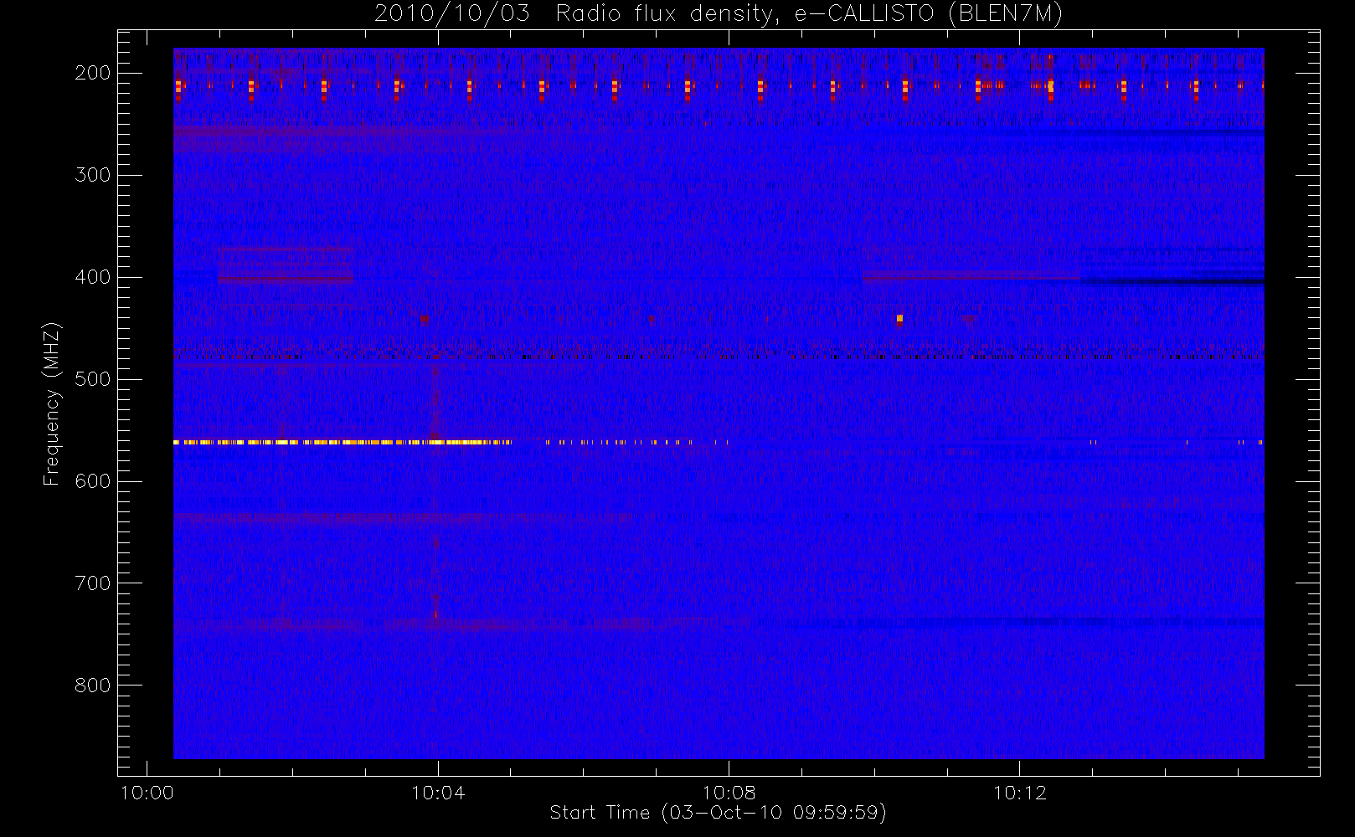Click the 400 frequency tick label

pos(93,277)
